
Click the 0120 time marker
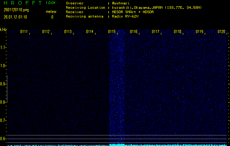pyautogui.click(x=221, y=32)
